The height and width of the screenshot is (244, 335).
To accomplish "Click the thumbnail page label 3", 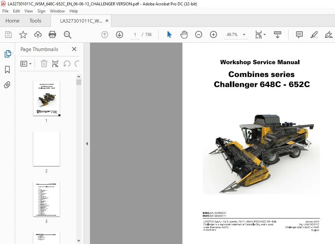I will 46,221.
